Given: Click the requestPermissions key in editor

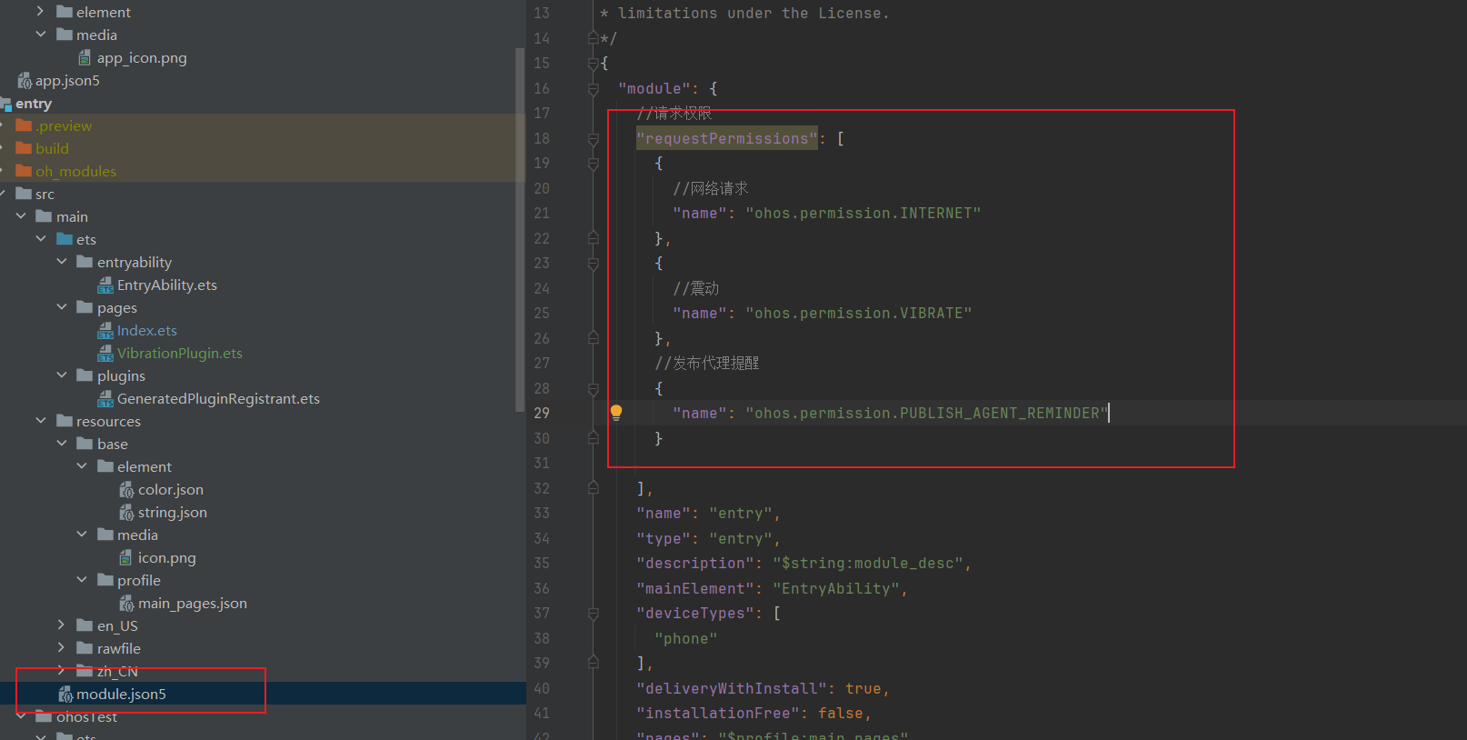Looking at the screenshot, I should pos(727,139).
